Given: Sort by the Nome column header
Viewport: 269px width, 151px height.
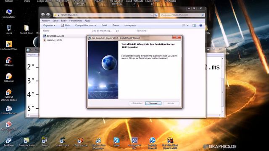Looking at the screenshot, I should 46,31.
